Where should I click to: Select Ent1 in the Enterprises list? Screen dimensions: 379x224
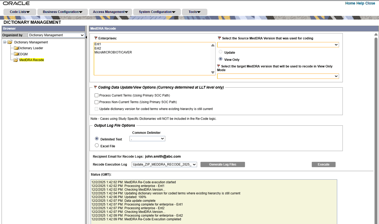pos(98,44)
